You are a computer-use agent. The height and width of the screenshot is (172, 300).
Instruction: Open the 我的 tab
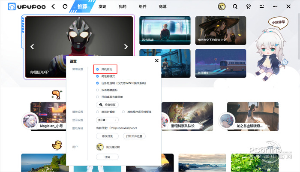pos(123,6)
